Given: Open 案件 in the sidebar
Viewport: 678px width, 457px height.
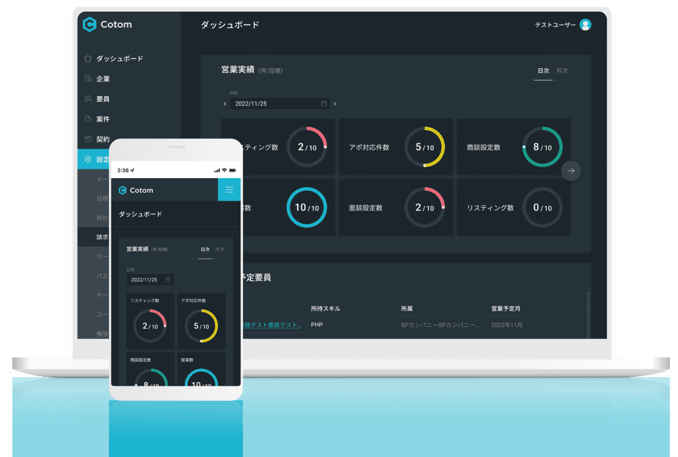Looking at the screenshot, I should [x=103, y=119].
